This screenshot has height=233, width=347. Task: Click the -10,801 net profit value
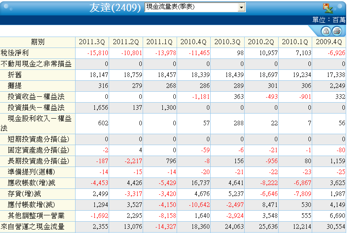point(131,53)
